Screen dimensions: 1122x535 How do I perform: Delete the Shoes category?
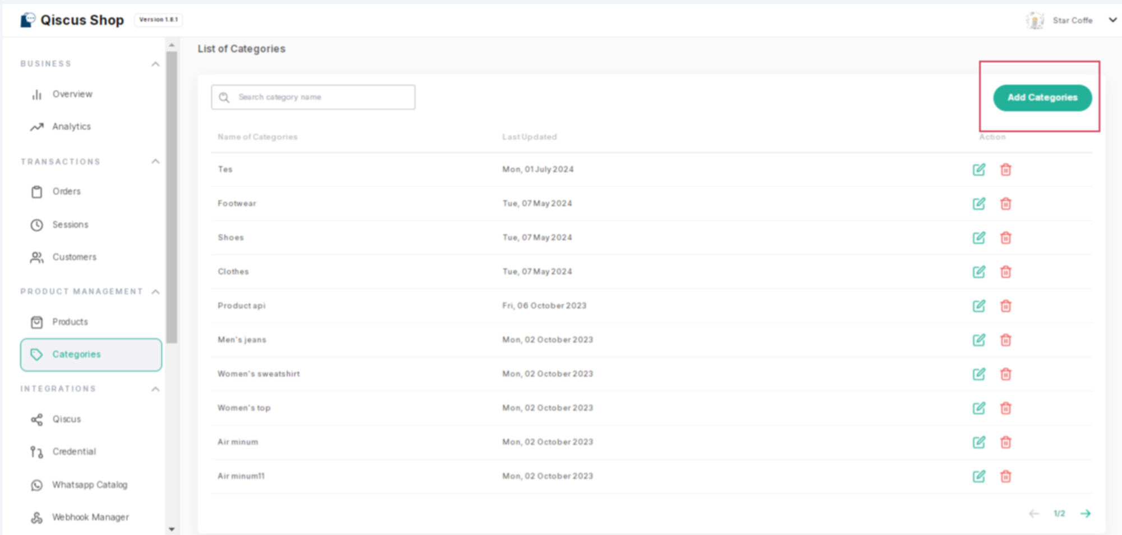tap(1006, 238)
